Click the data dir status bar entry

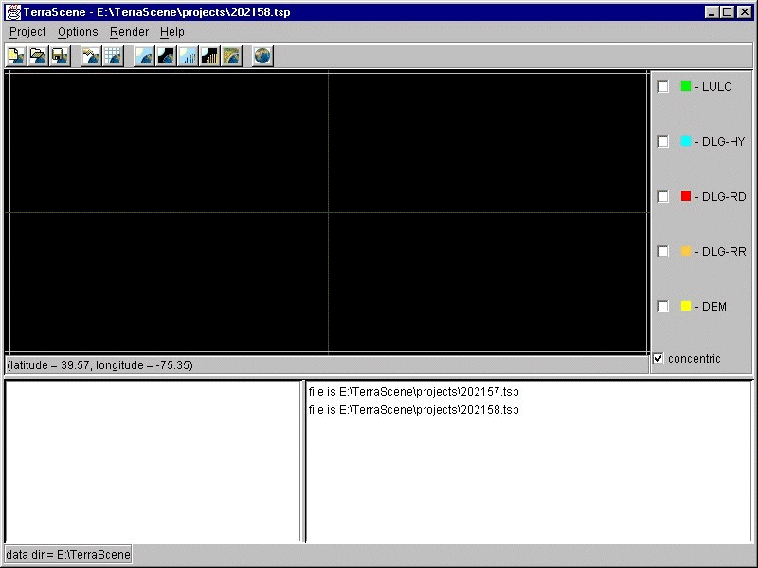pyautogui.click(x=68, y=555)
